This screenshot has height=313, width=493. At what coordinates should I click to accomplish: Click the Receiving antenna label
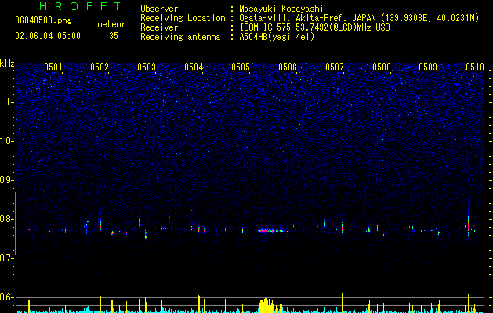coord(180,37)
